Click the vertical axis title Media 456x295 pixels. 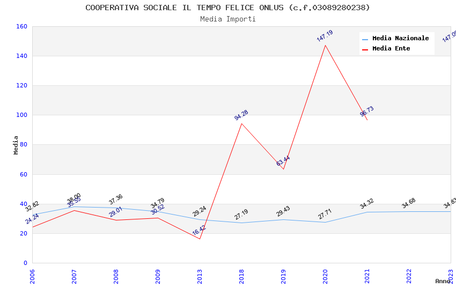(x=16, y=145)
